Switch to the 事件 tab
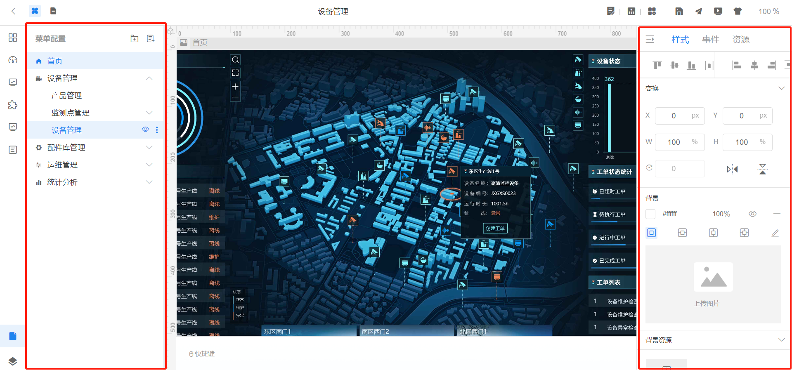Viewport: 792px width, 370px height. 710,40
